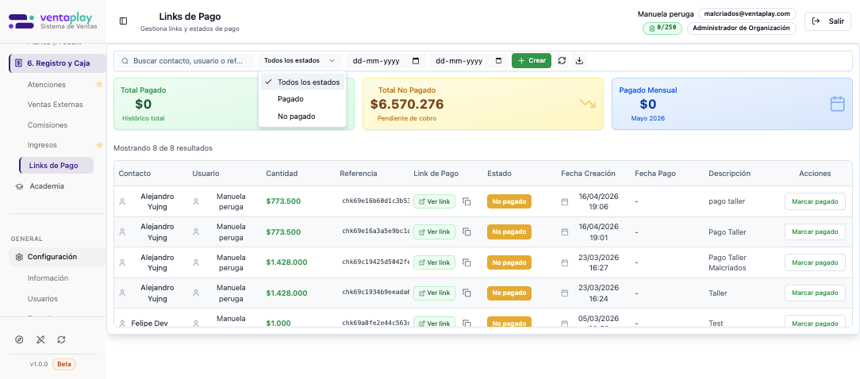
Task: Click the crossed tools icon in sidebar footer
Action: point(40,339)
